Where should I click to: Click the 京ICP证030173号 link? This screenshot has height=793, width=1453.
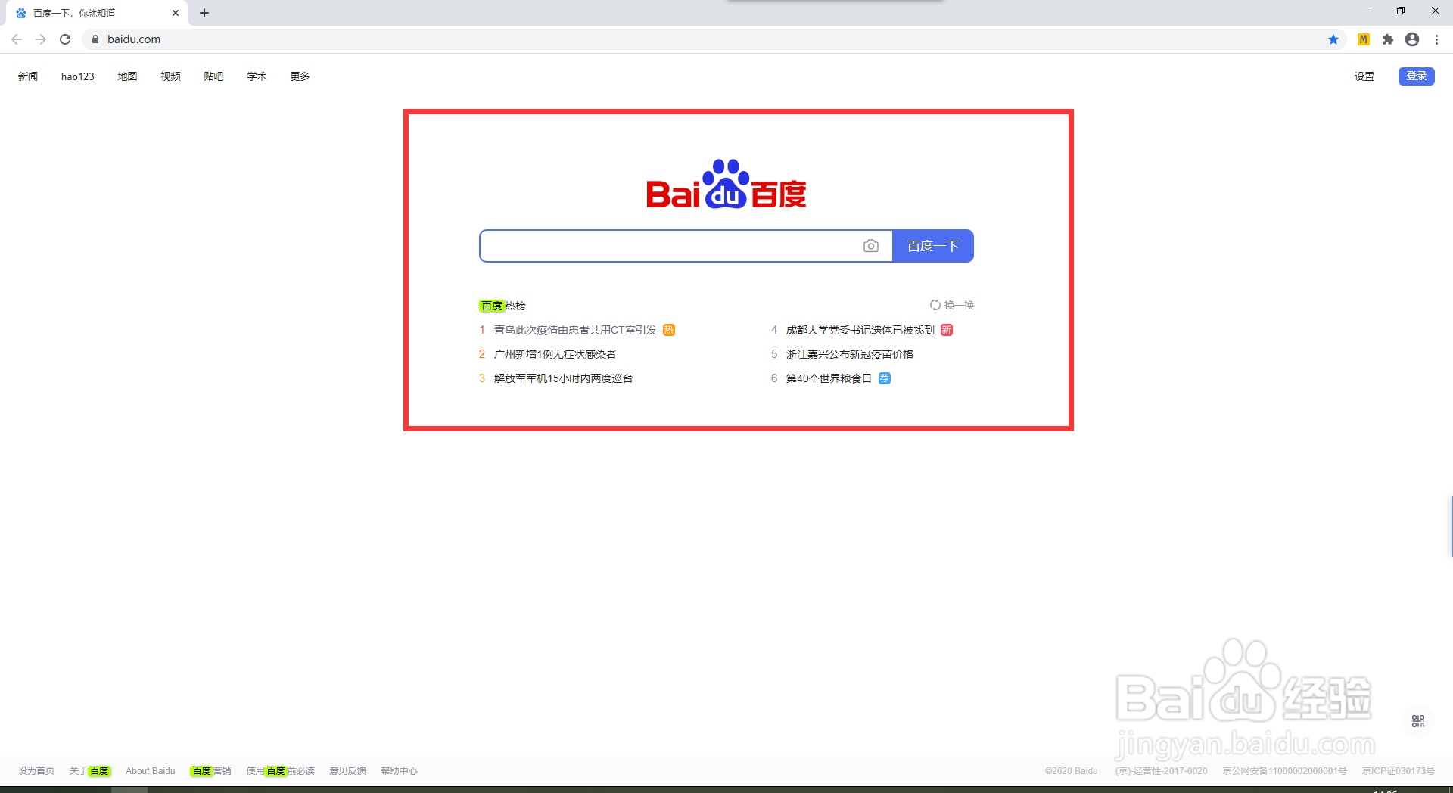1399,771
